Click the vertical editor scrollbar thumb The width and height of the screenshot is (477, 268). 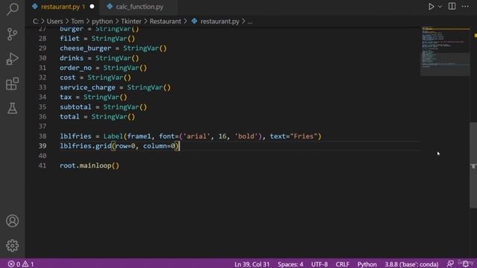click(x=473, y=165)
